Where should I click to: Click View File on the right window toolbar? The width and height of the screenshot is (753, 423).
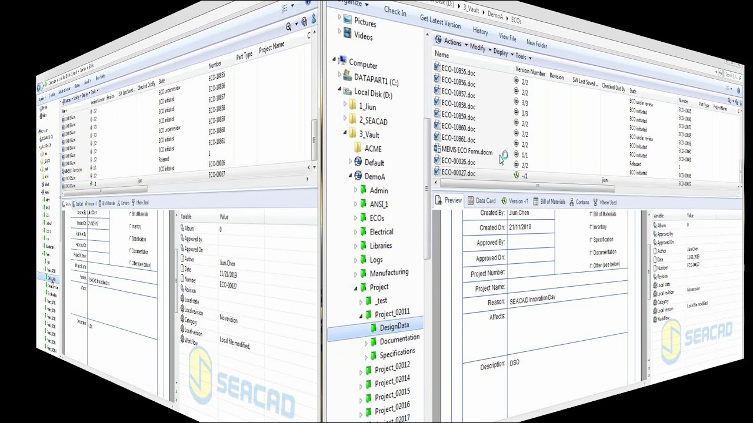point(507,36)
